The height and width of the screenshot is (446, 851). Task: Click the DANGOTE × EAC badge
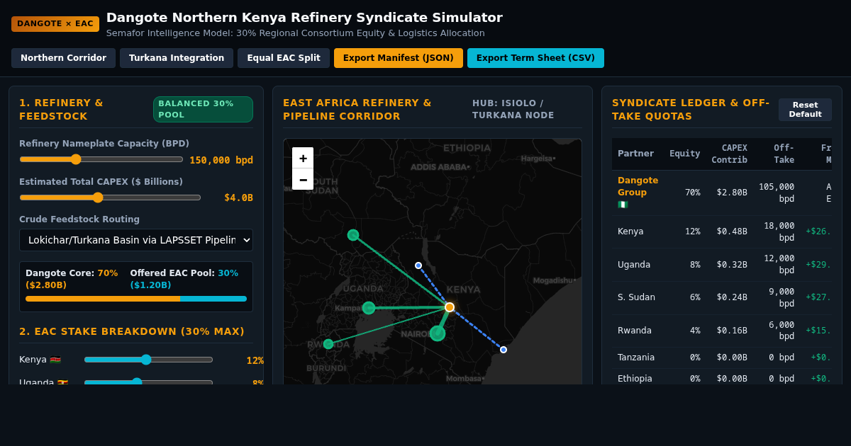(x=55, y=24)
